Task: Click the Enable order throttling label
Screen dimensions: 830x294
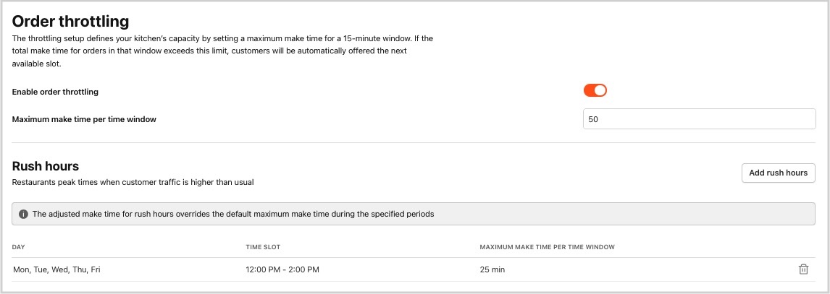Action: [55, 92]
